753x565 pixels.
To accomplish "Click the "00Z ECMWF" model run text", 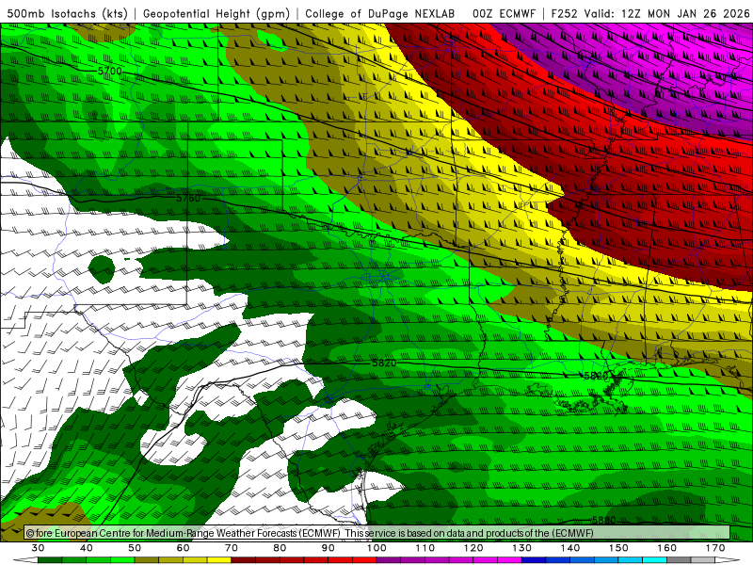I will coord(504,13).
